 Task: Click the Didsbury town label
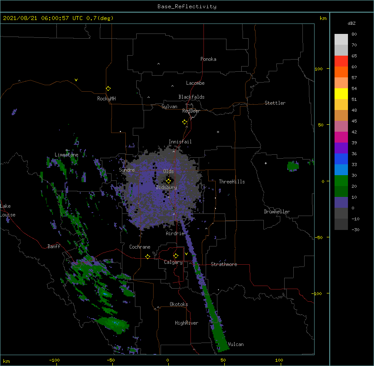[x=167, y=187]
